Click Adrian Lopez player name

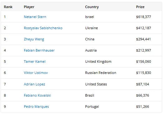34,84
